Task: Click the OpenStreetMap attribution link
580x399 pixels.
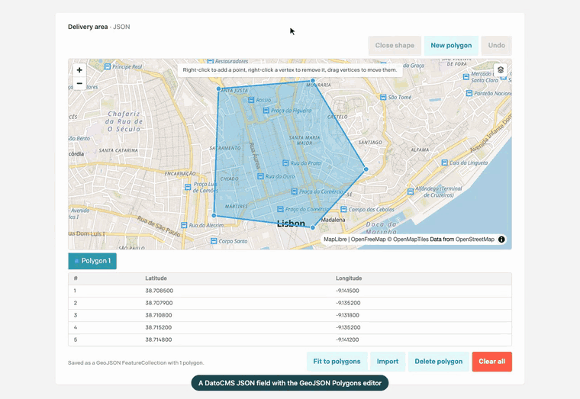Action: pyautogui.click(x=475, y=240)
